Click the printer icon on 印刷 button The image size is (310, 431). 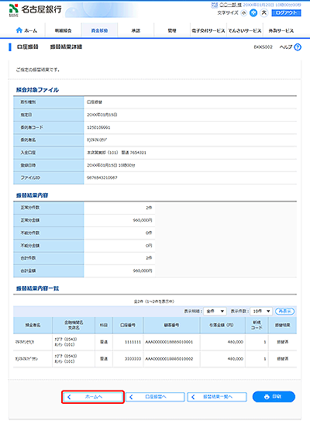point(267,397)
